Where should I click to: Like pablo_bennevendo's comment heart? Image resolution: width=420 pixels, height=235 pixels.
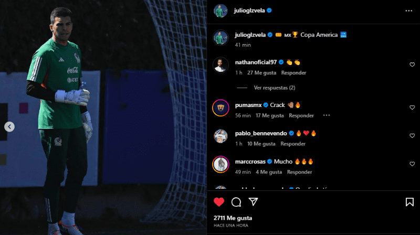tap(412, 136)
